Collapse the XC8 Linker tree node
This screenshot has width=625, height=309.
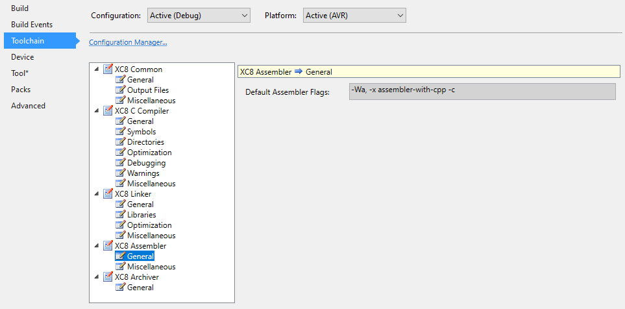[97, 194]
